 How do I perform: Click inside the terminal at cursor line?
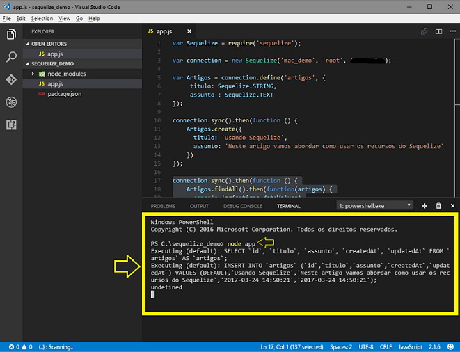click(x=152, y=295)
